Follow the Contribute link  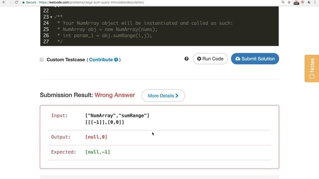pos(101,60)
